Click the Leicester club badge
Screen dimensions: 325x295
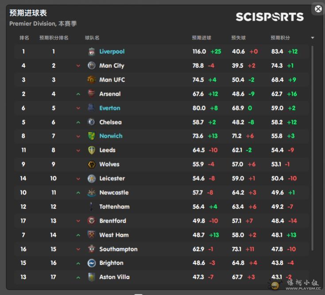pyautogui.click(x=91, y=179)
